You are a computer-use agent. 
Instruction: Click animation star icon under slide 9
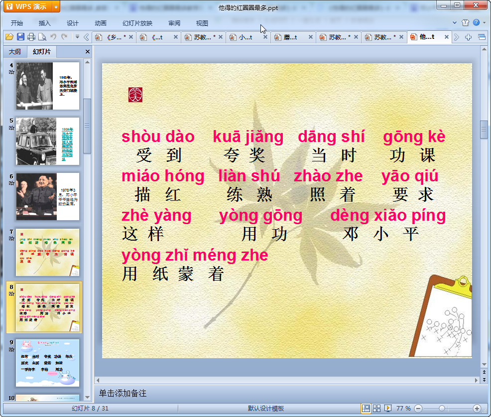pos(11,349)
